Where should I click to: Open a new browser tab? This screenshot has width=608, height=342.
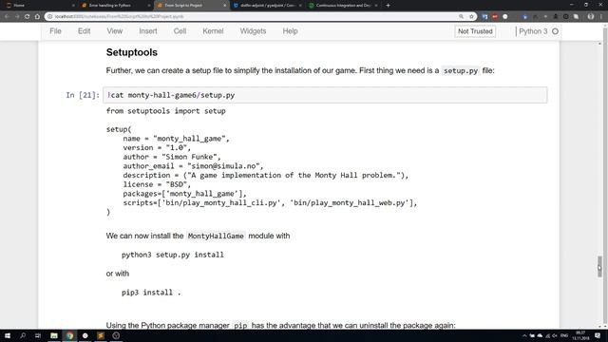coord(389,6)
